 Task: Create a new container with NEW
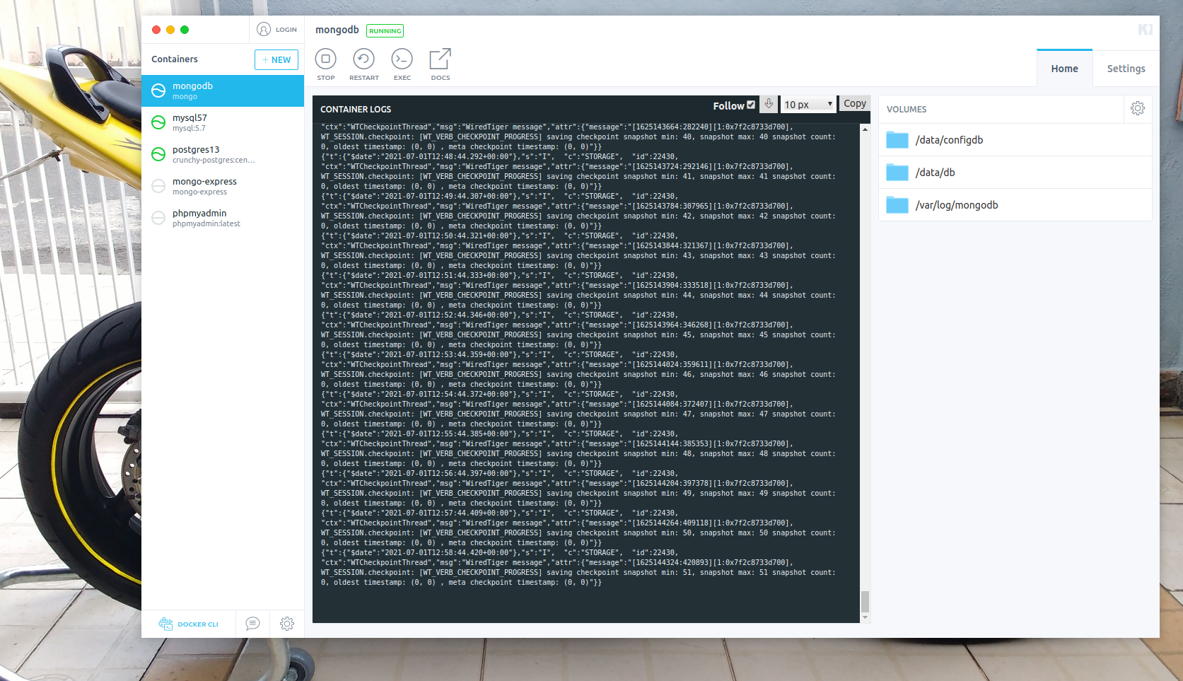276,60
